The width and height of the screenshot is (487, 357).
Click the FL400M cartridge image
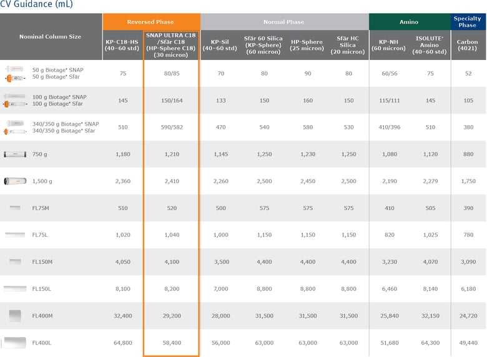coord(15,316)
